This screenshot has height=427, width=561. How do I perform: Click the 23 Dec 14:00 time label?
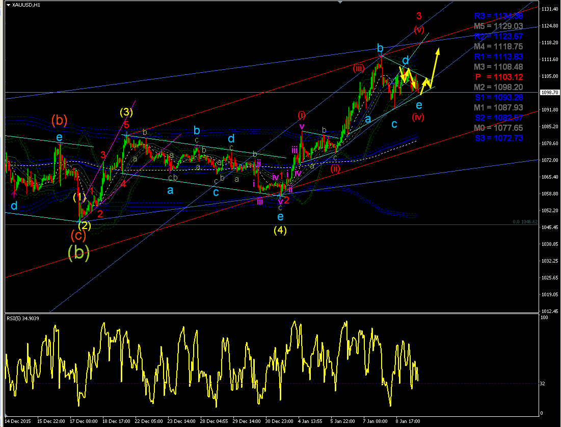click(x=181, y=421)
